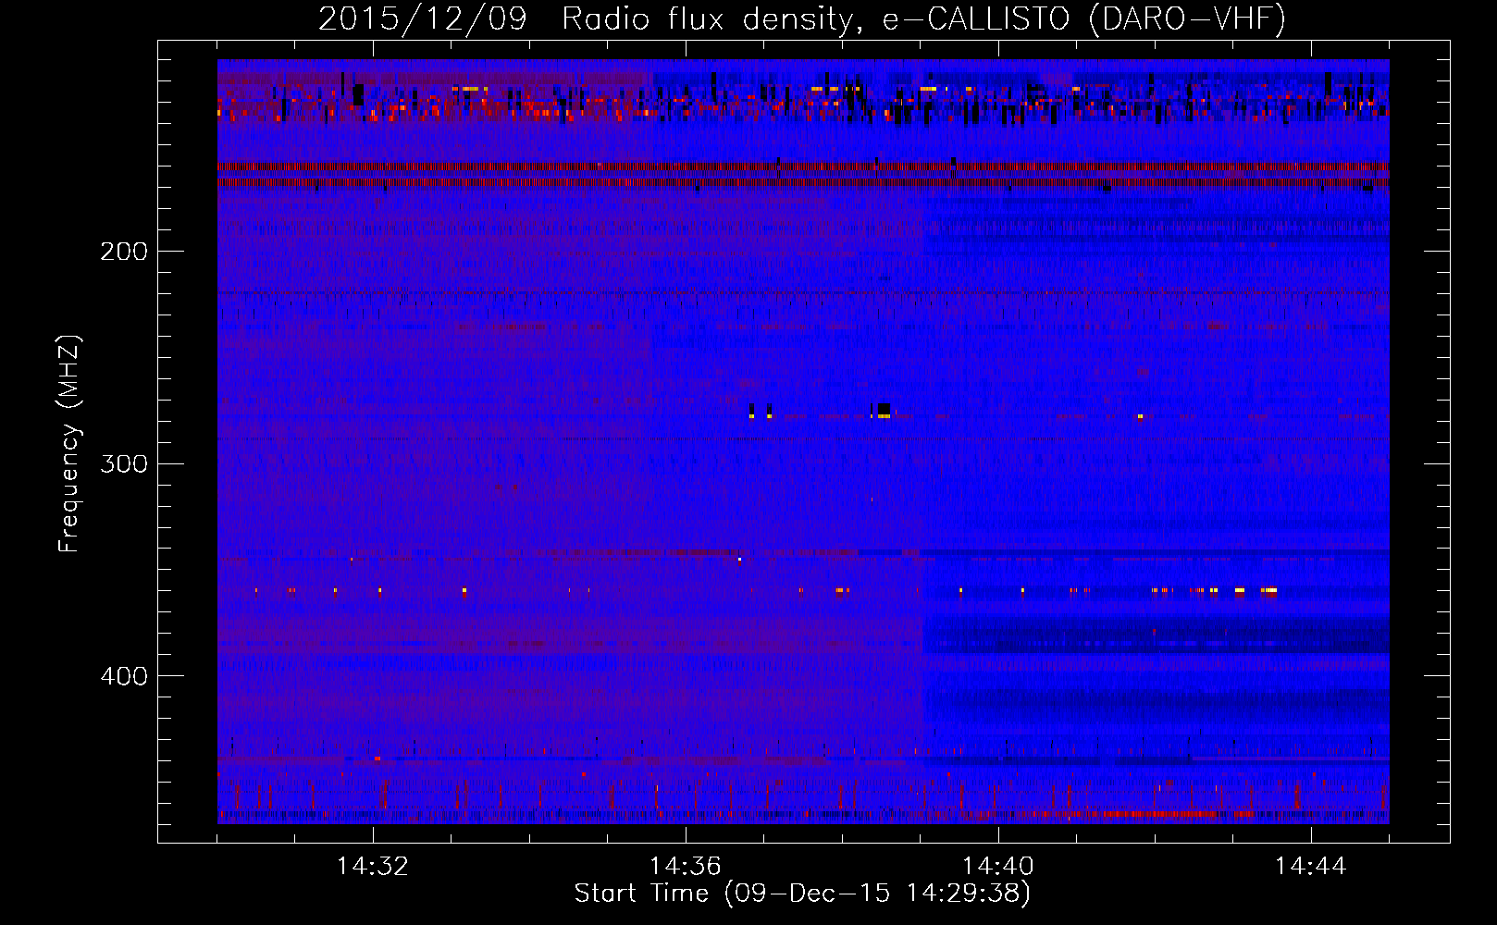Click the plot title '2015/12/09 Radio flux density, e-CALLISTO (DARO-VHF)'
The height and width of the screenshot is (925, 1497).
coord(802,18)
